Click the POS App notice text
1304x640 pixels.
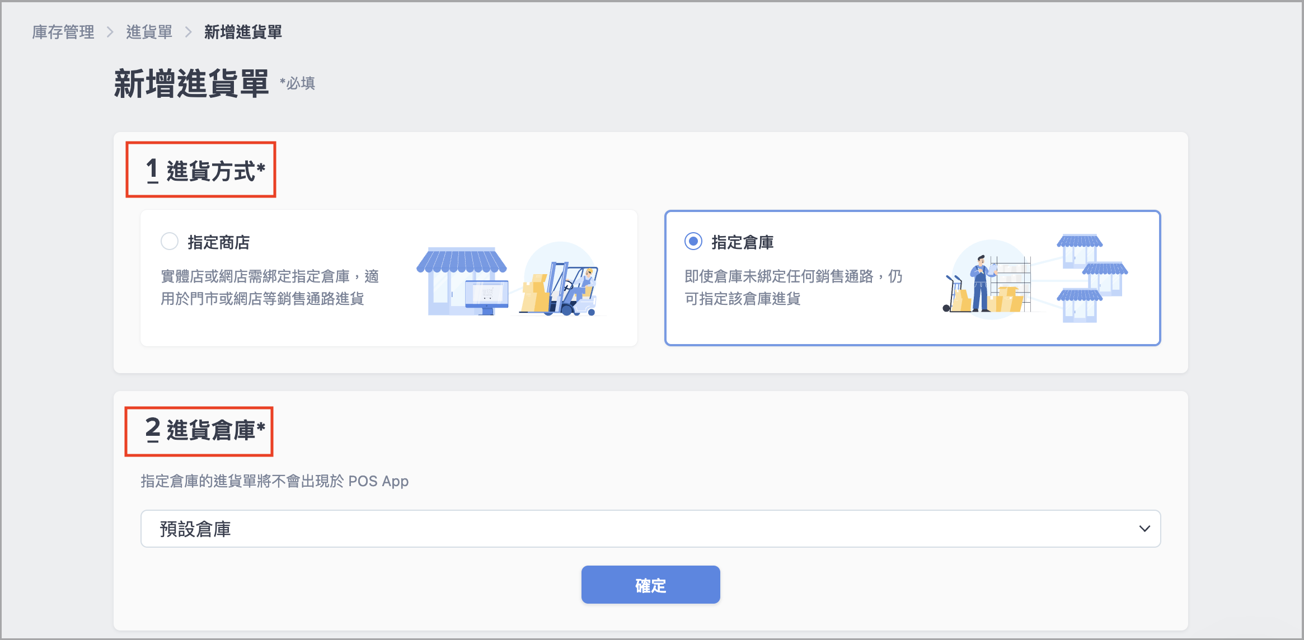[x=274, y=481]
